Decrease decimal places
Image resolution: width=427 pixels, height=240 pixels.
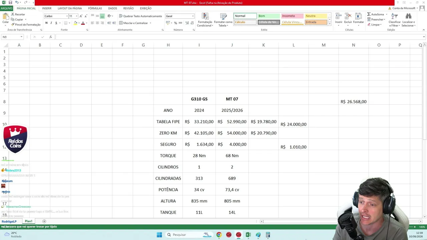[x=192, y=23]
